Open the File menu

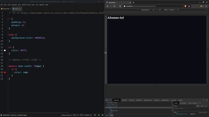click(2, 5)
